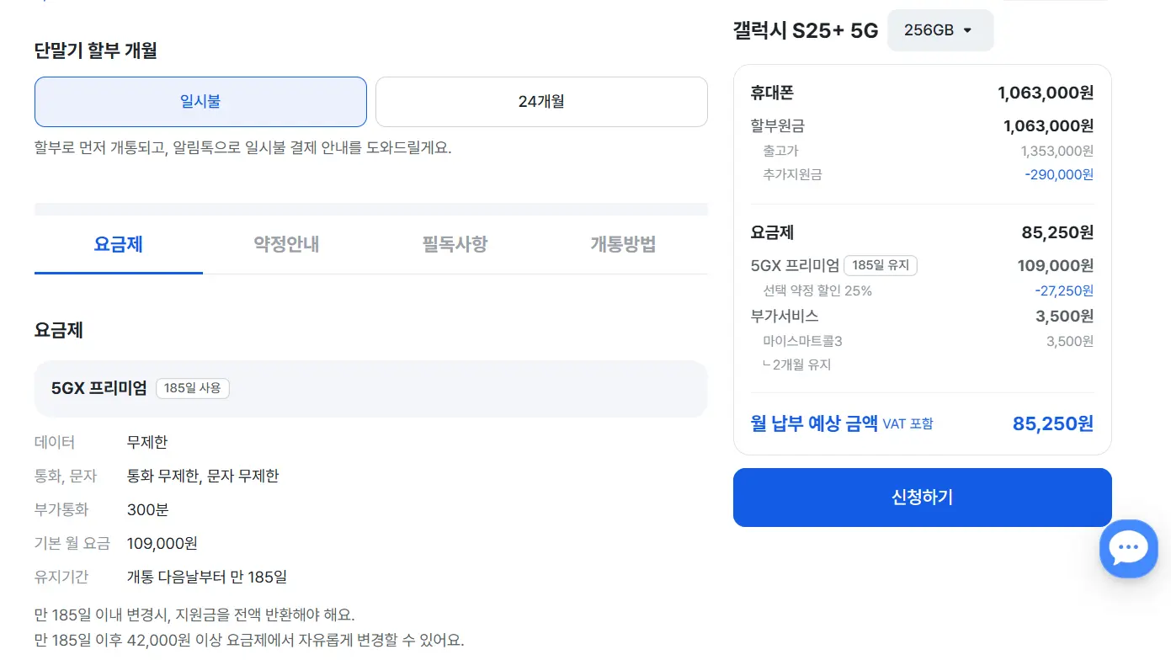Click the 마이스마트콜3 add-on service item
Image resolution: width=1171 pixels, height=660 pixels.
point(802,342)
